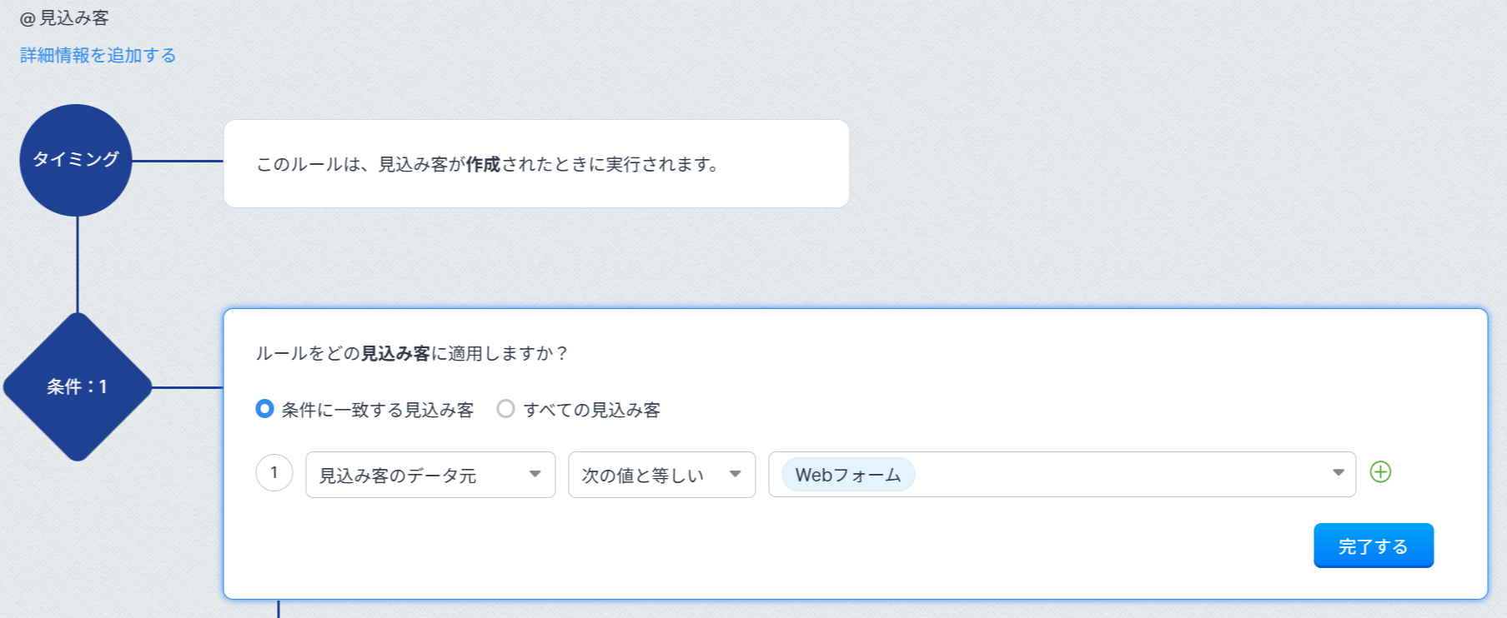Select the 条件に一致する見込み客 radio button

point(264,409)
